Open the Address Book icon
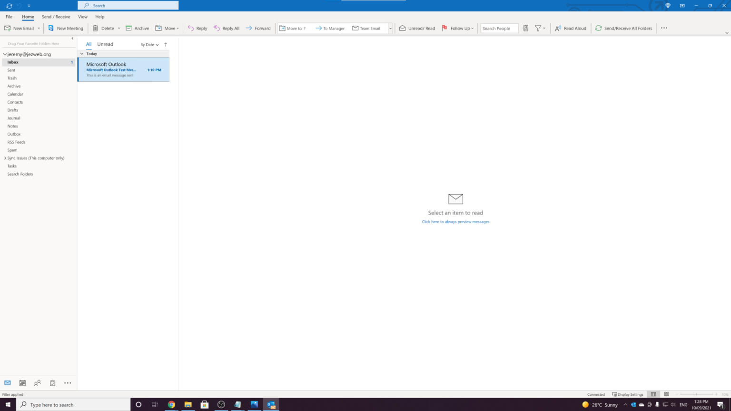This screenshot has width=731, height=411. point(526,28)
